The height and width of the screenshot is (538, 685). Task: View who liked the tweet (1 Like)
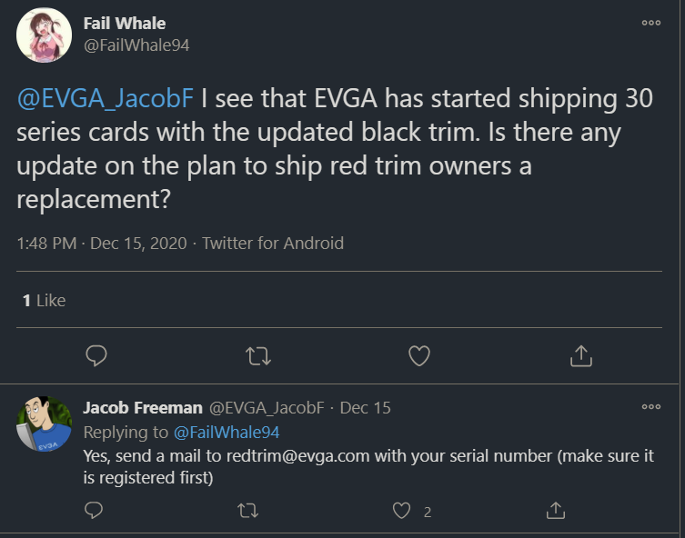pyautogui.click(x=44, y=300)
